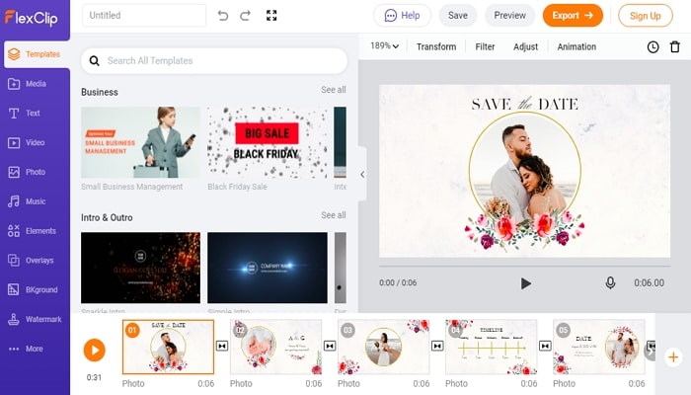Play the timeline with the orange play button

[95, 350]
